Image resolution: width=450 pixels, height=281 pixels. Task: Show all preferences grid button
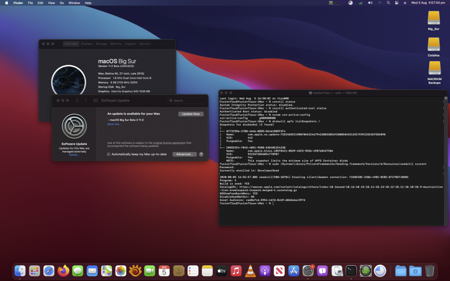[x=95, y=100]
